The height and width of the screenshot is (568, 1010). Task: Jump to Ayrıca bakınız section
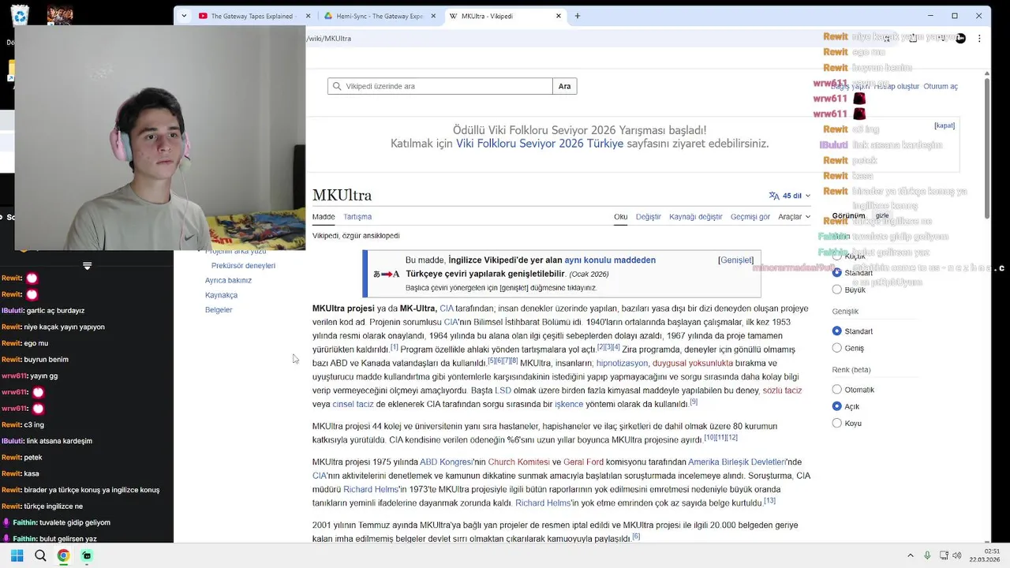coord(228,280)
